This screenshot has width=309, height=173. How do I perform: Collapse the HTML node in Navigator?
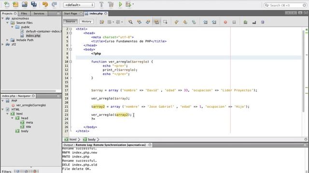click(x=2, y=110)
